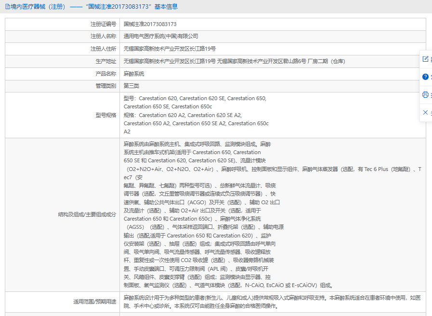Click the printer icon in side panel
Image resolution: width=432 pixels, height=316 pixels.
pyautogui.click(x=425, y=94)
